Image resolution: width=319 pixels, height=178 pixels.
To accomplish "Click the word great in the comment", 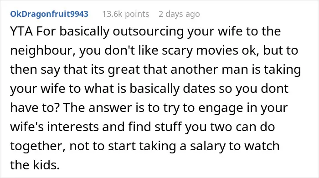I will click(x=124, y=70).
